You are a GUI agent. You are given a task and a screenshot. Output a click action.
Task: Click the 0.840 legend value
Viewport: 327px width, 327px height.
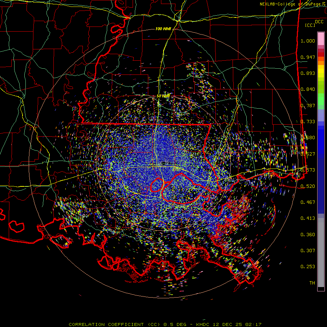tap(308, 89)
